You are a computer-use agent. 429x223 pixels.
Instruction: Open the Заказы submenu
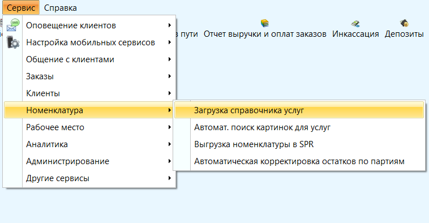tap(89, 76)
